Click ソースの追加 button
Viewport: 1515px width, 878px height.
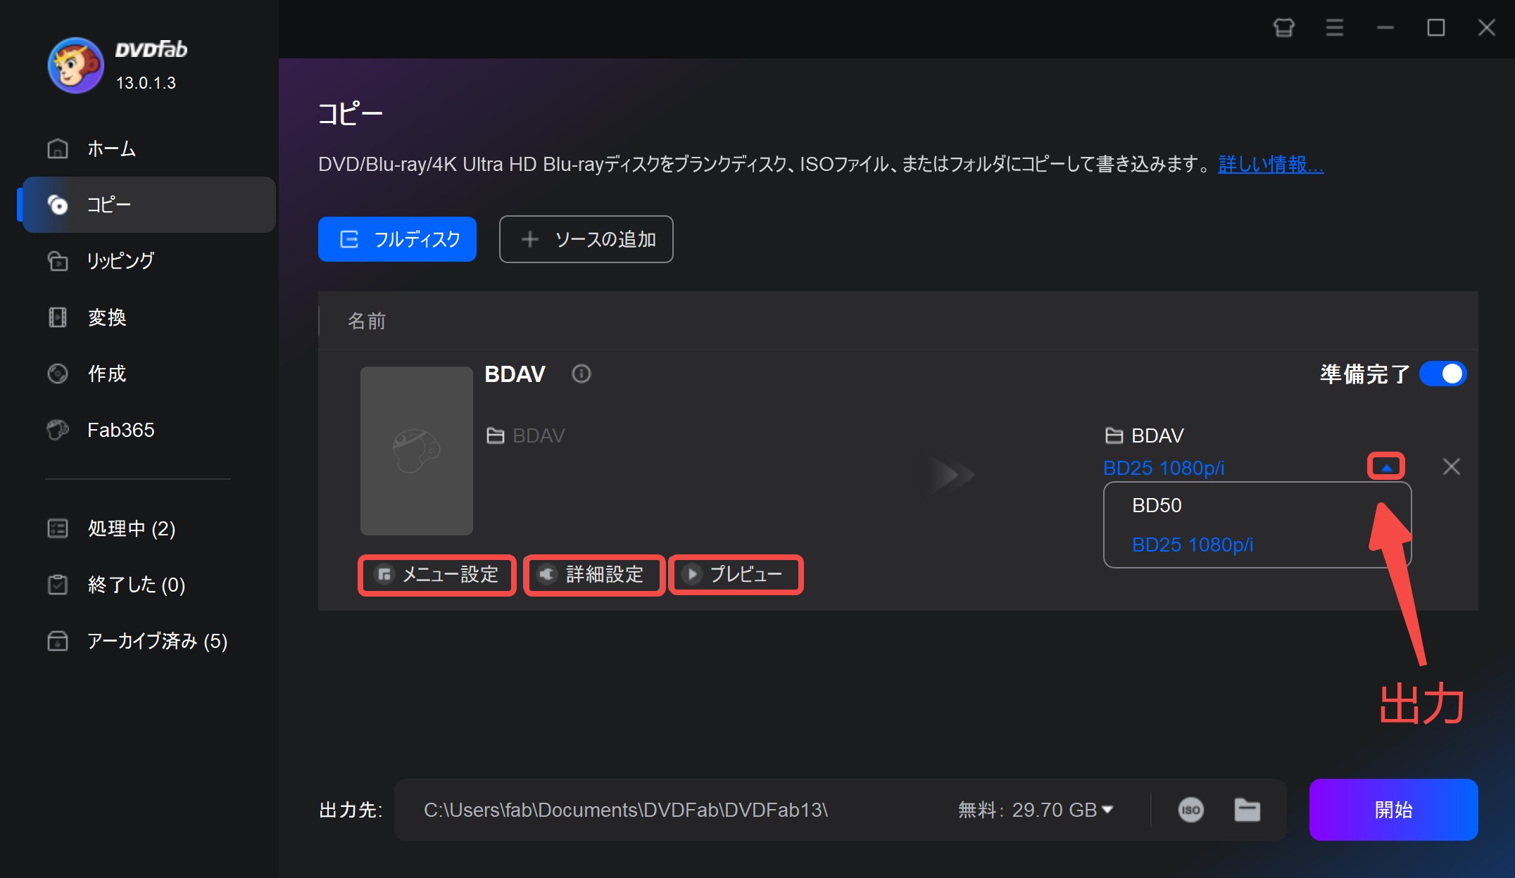586,239
